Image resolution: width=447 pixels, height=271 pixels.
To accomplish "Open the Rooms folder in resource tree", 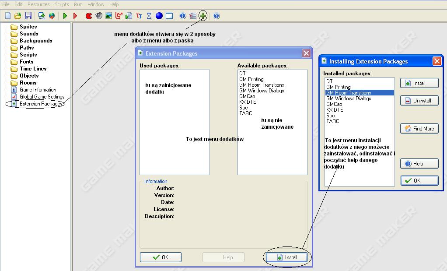I will (28, 83).
